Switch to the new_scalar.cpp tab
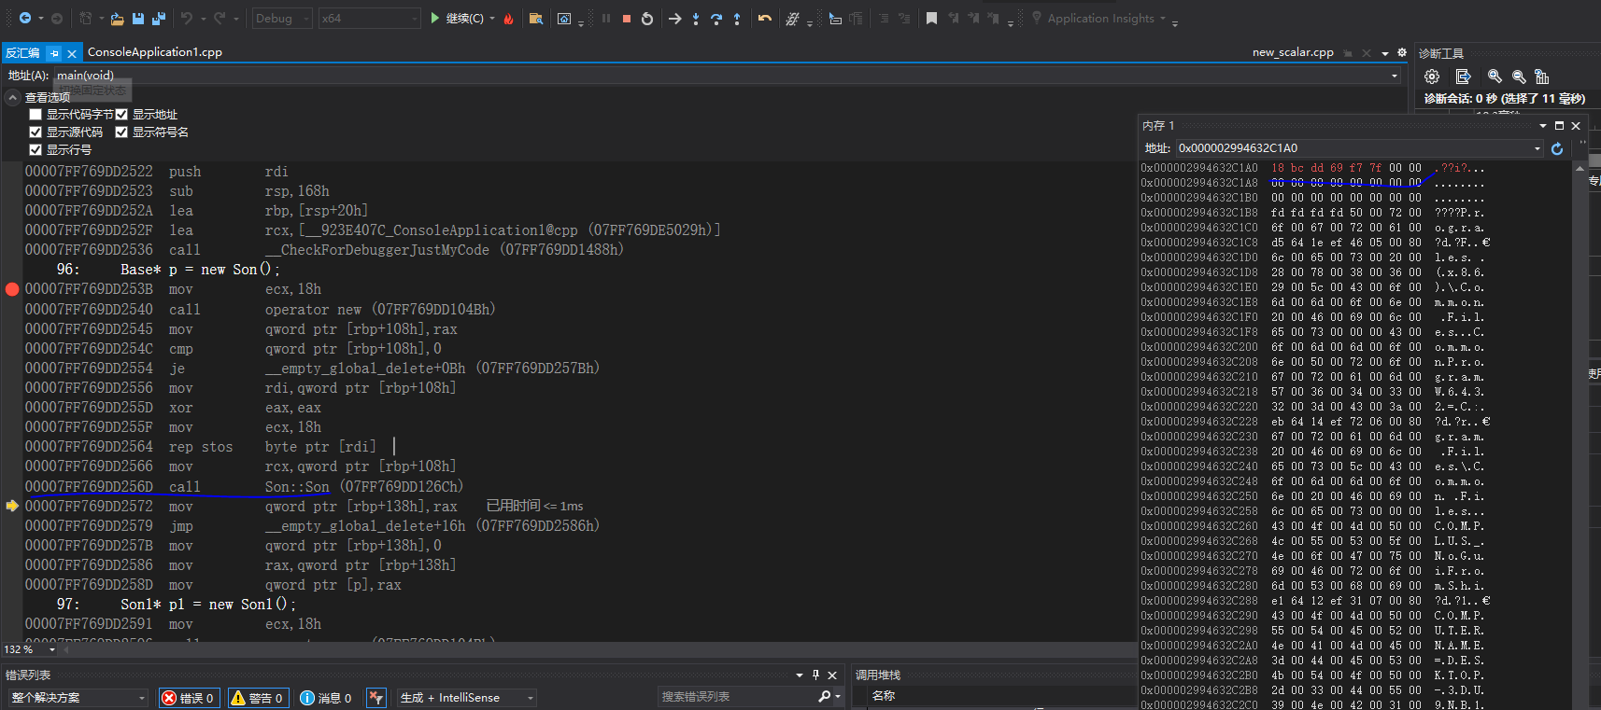The height and width of the screenshot is (710, 1601). 1292,52
